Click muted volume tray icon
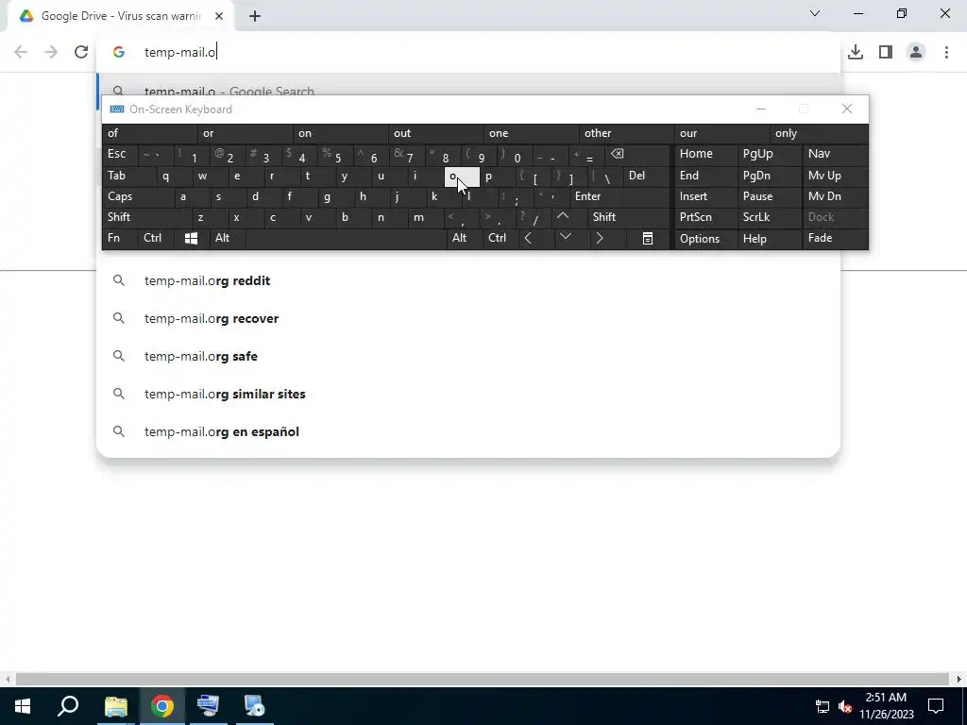 coord(845,706)
